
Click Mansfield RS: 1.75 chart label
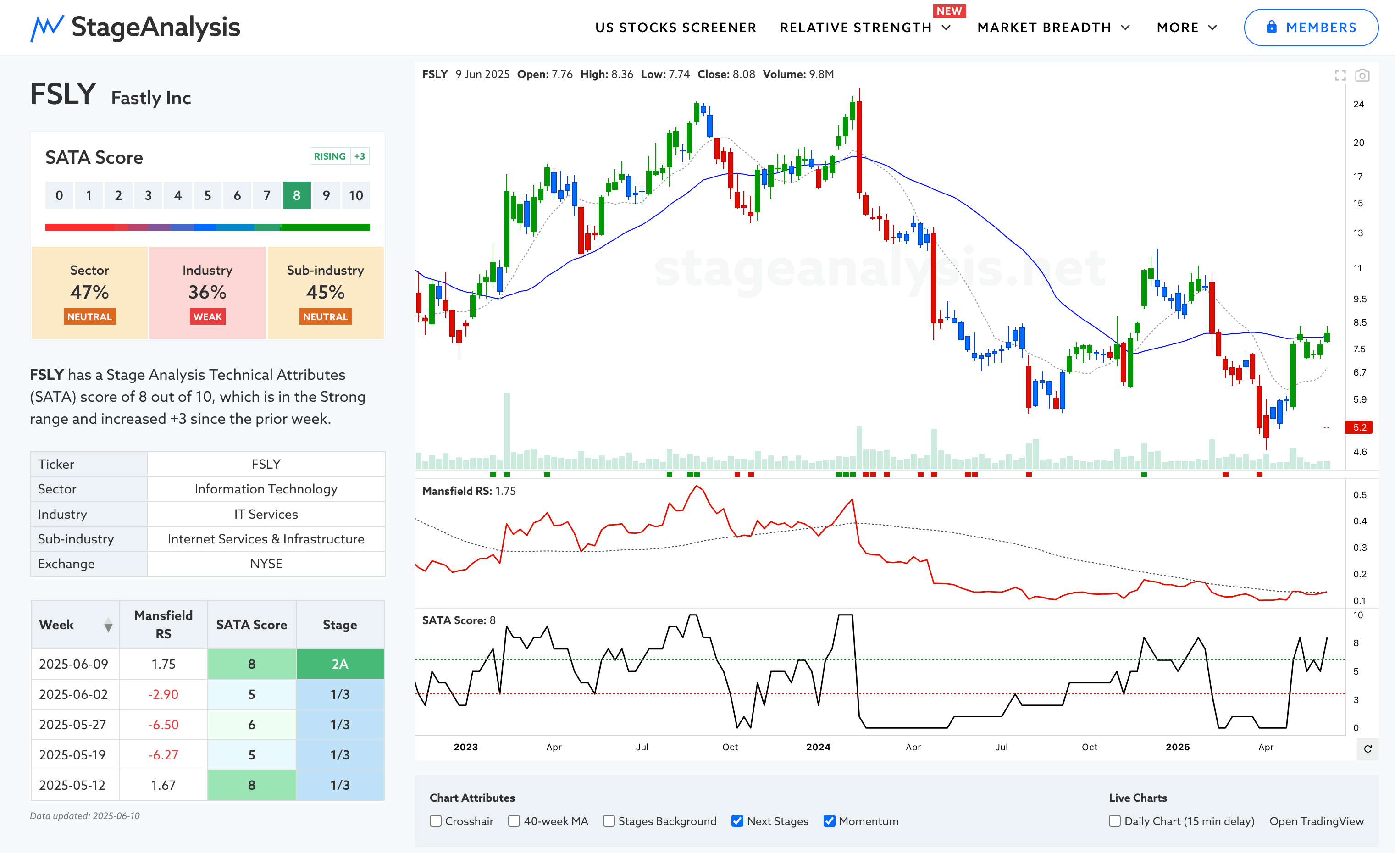tap(469, 491)
